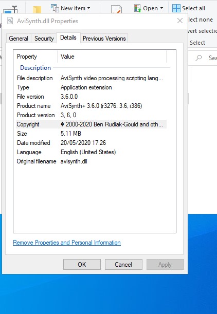Click the Select all grid icon
Image resolution: width=217 pixels, height=314 pixels.
click(176, 8)
